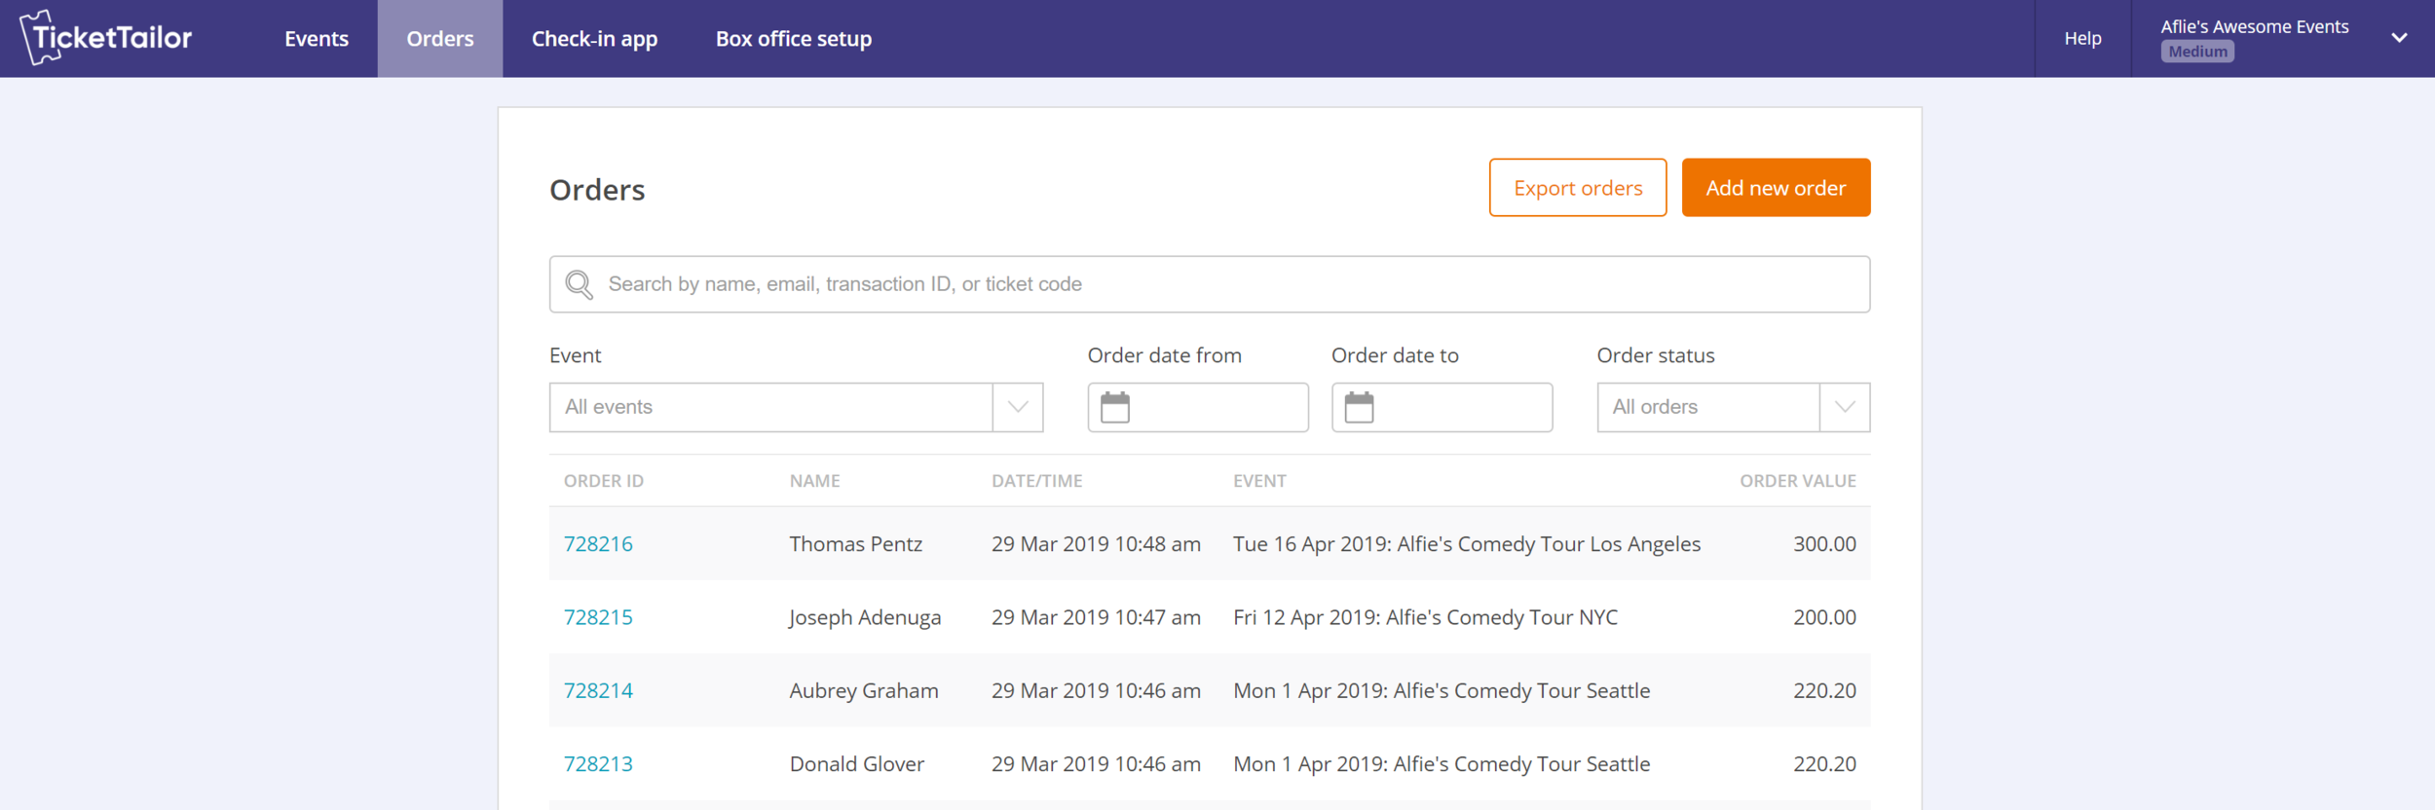Open Box office setup

click(x=794, y=39)
